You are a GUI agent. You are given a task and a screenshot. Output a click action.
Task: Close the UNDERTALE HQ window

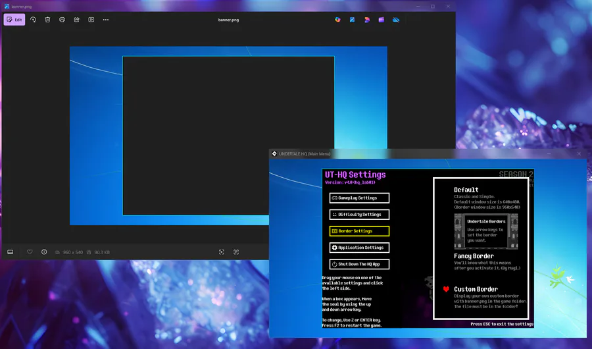tap(579, 154)
